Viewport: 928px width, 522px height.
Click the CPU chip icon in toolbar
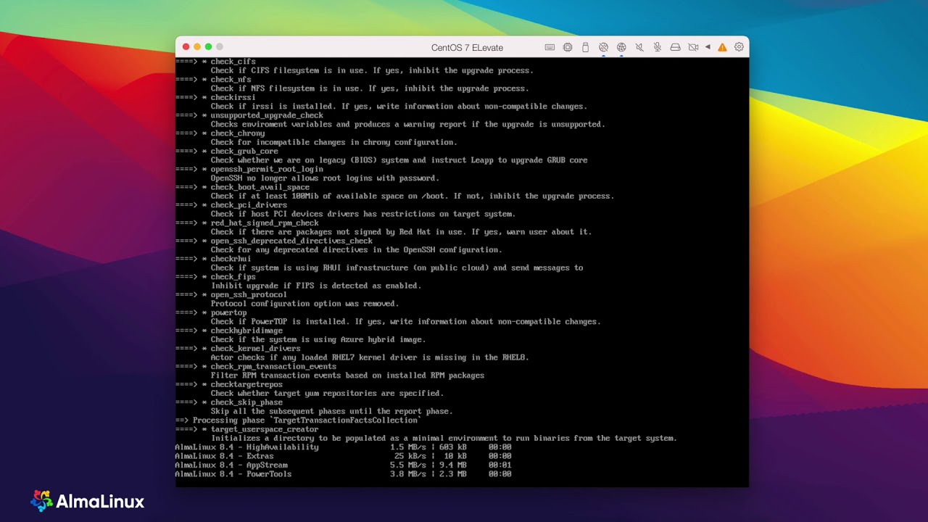[x=567, y=47]
